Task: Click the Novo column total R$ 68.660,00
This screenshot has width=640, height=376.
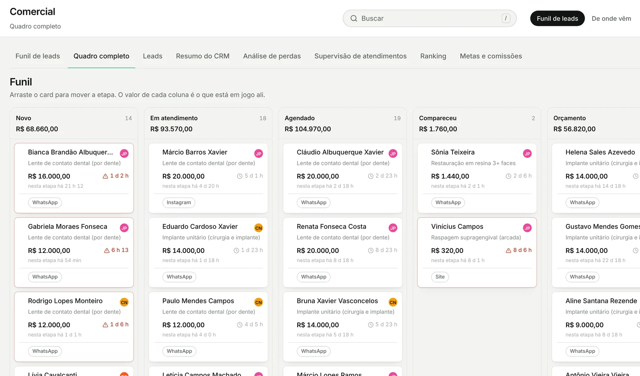Action: 37,129
